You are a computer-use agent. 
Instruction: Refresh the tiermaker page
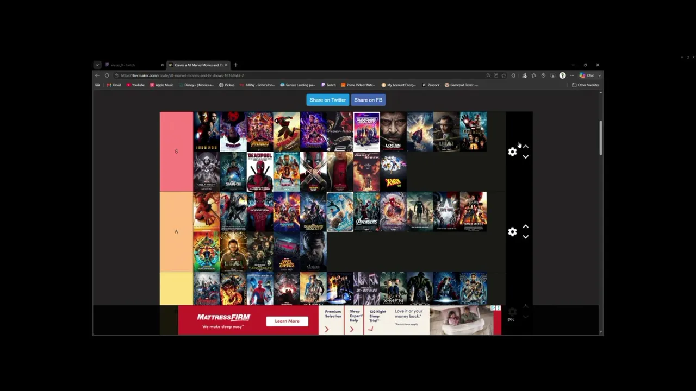point(107,75)
